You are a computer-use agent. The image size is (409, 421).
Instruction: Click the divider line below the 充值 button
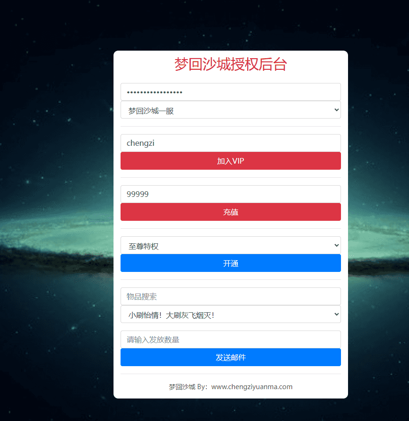coord(230,228)
